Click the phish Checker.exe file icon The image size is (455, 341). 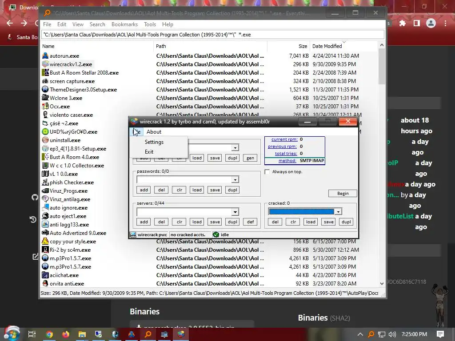click(45, 182)
